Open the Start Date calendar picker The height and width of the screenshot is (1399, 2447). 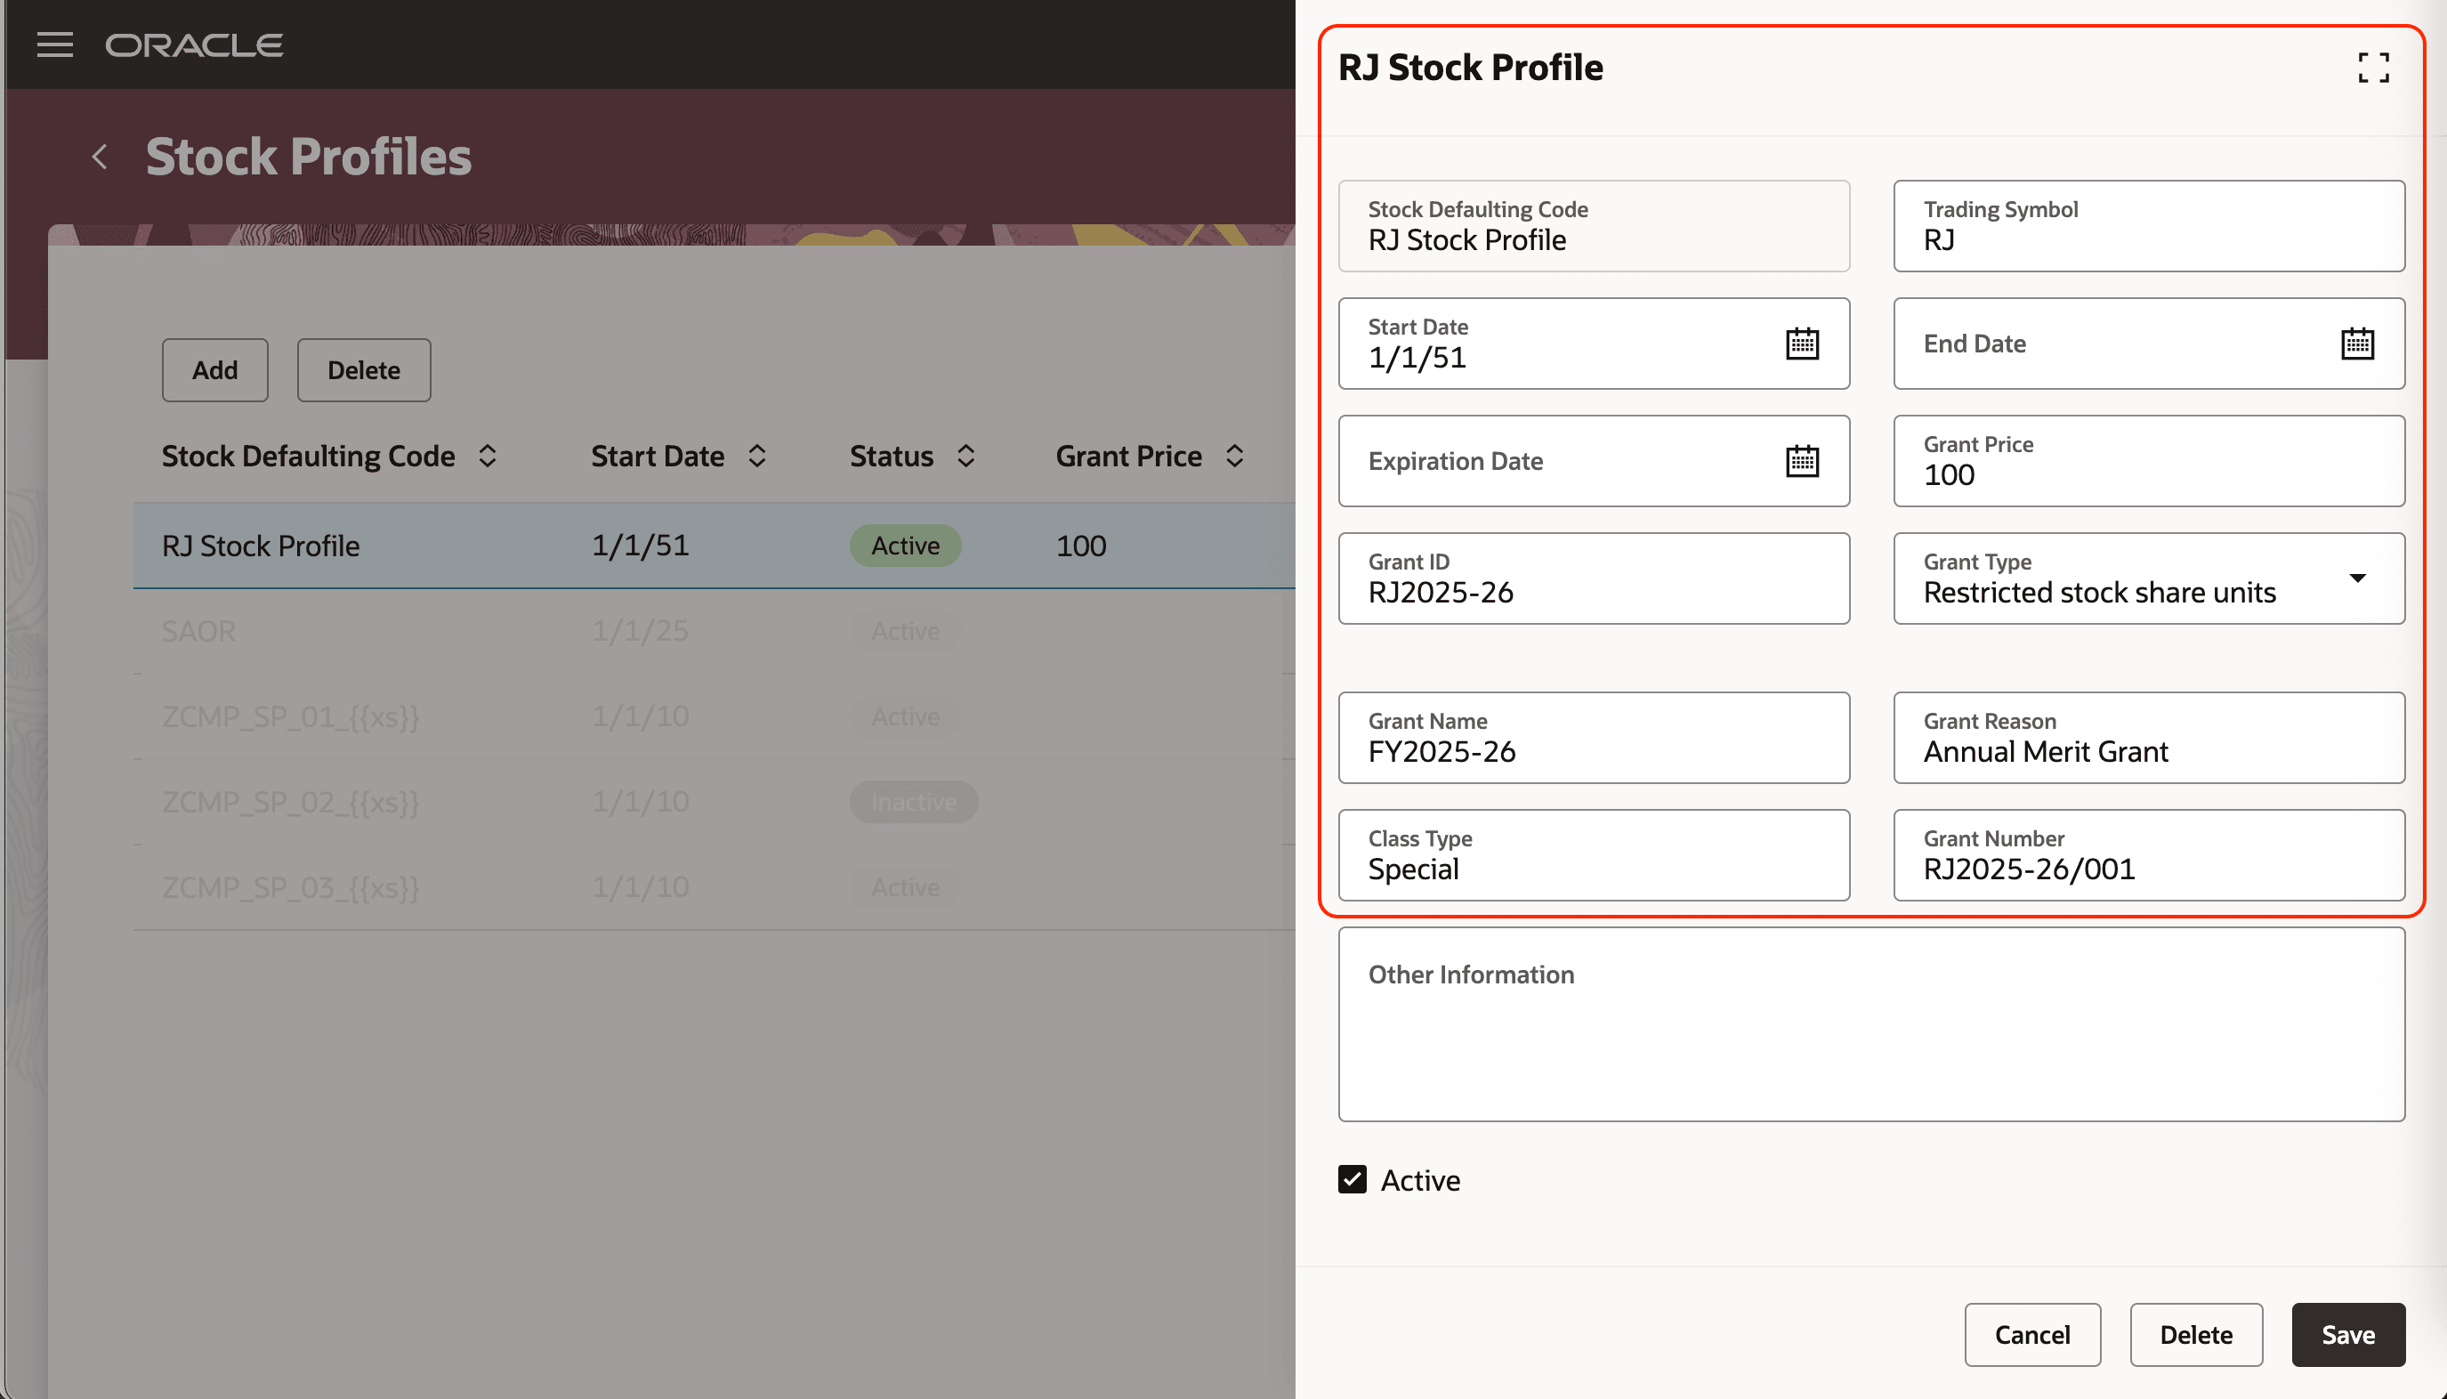click(x=1804, y=343)
